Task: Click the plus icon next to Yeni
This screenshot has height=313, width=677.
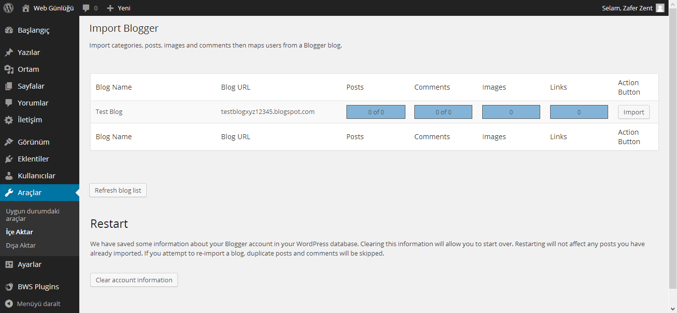Action: coord(111,8)
